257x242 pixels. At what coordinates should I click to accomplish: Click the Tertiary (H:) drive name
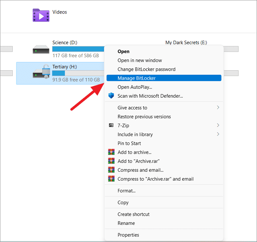[65, 67]
